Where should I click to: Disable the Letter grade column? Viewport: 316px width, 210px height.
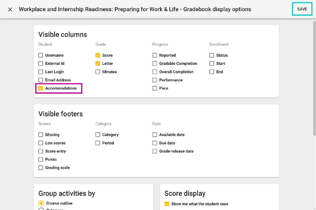(98, 63)
